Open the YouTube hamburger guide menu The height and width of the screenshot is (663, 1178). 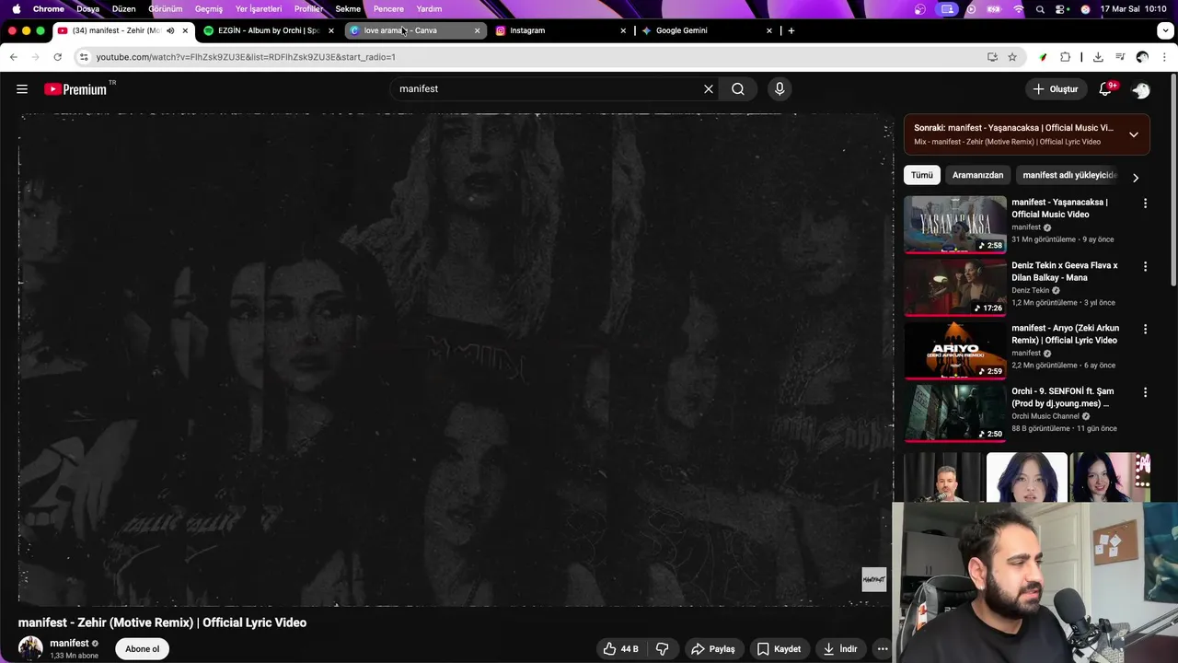click(22, 89)
